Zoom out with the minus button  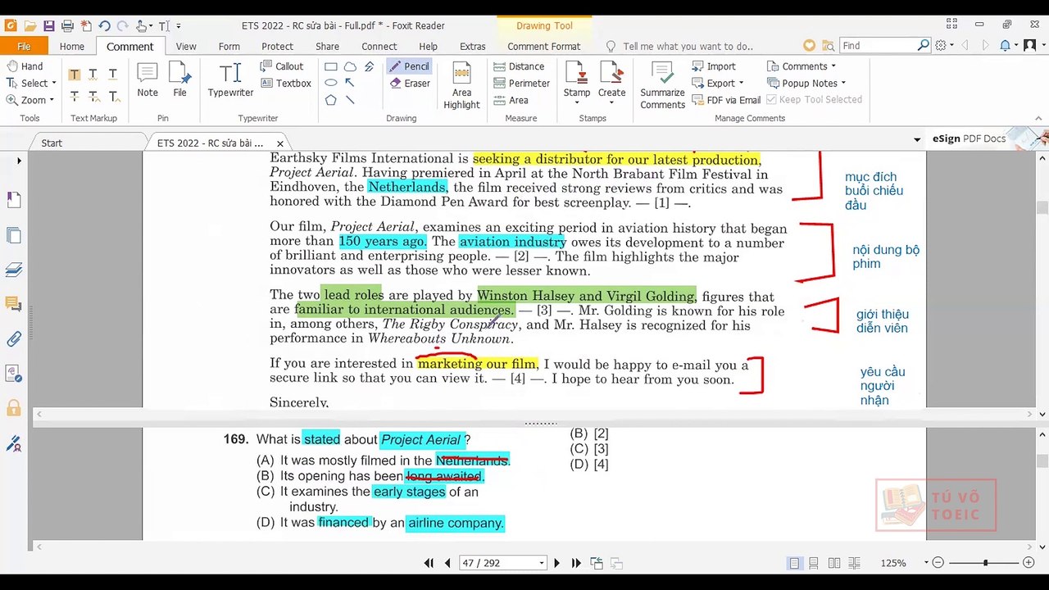pos(938,563)
